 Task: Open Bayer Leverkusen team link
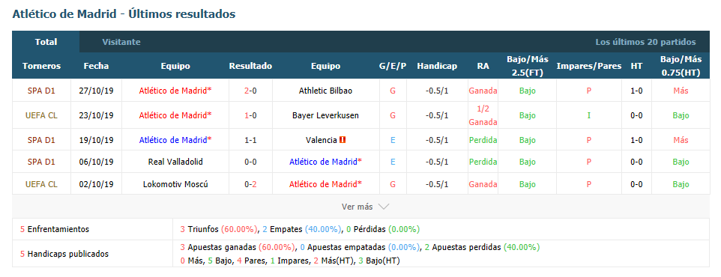pos(325,115)
